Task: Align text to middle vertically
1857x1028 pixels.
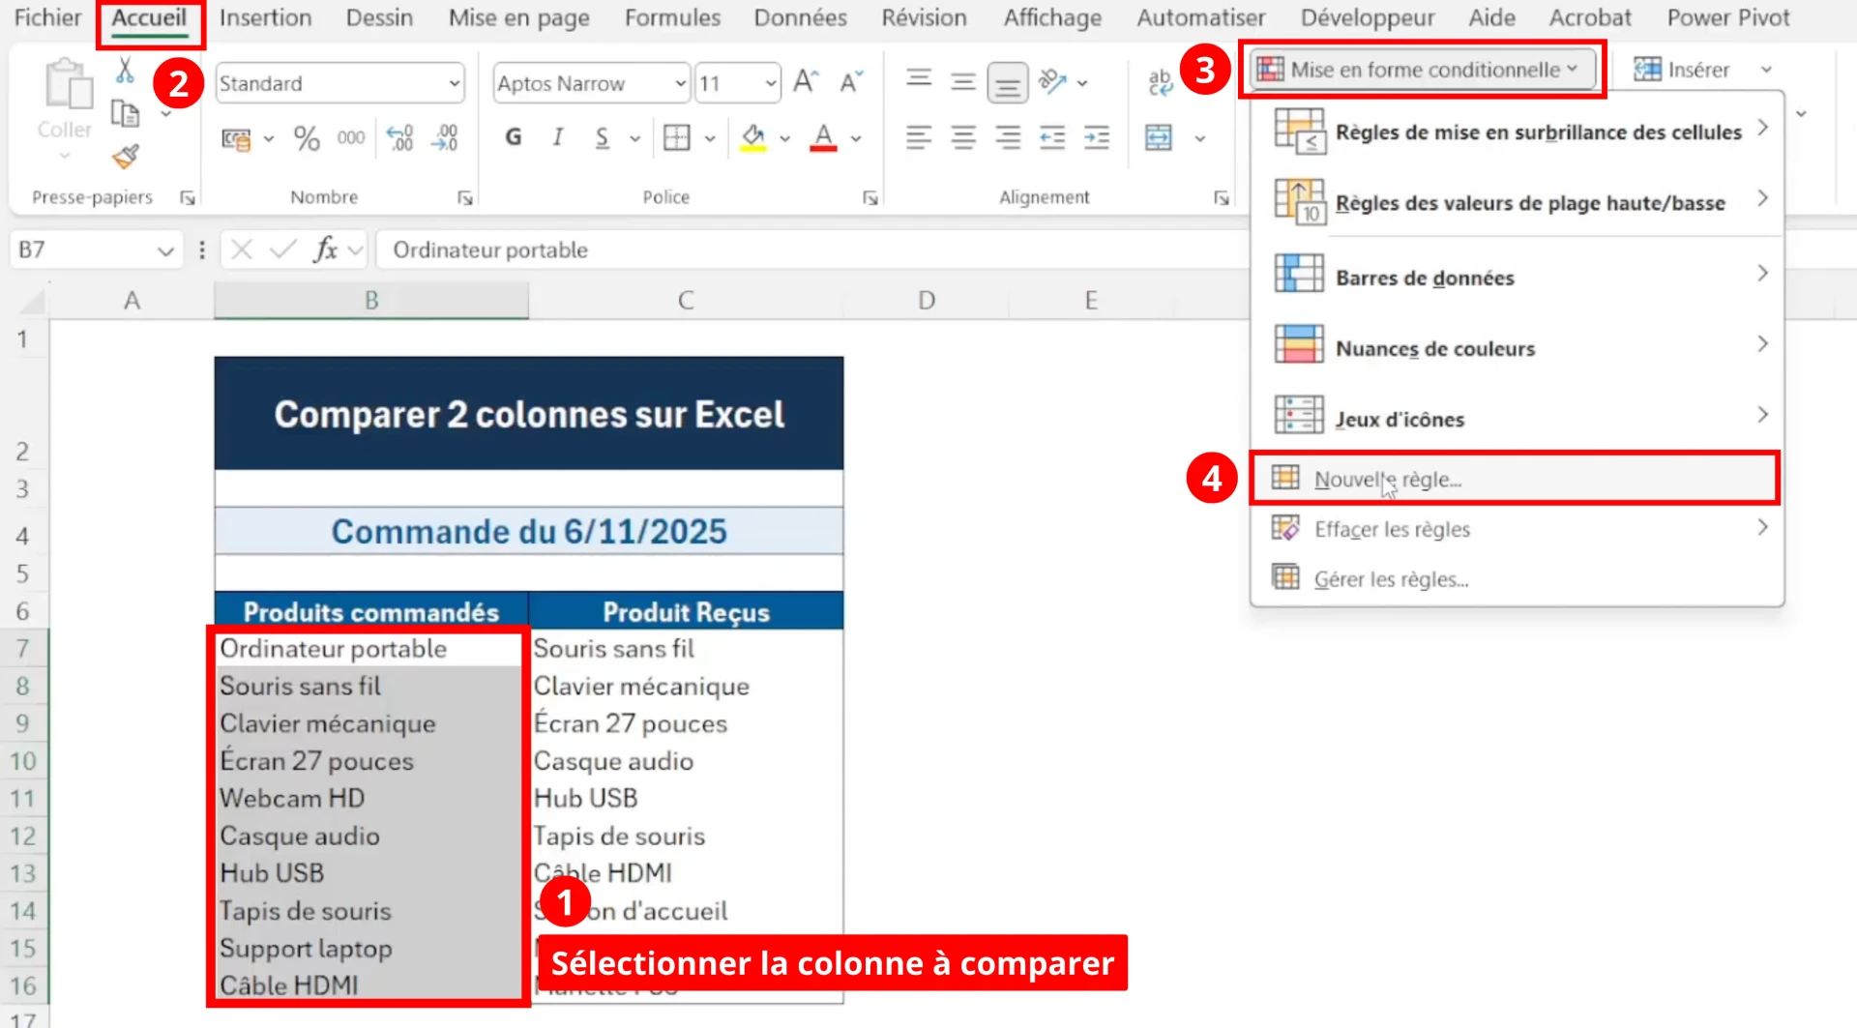Action: 962,83
